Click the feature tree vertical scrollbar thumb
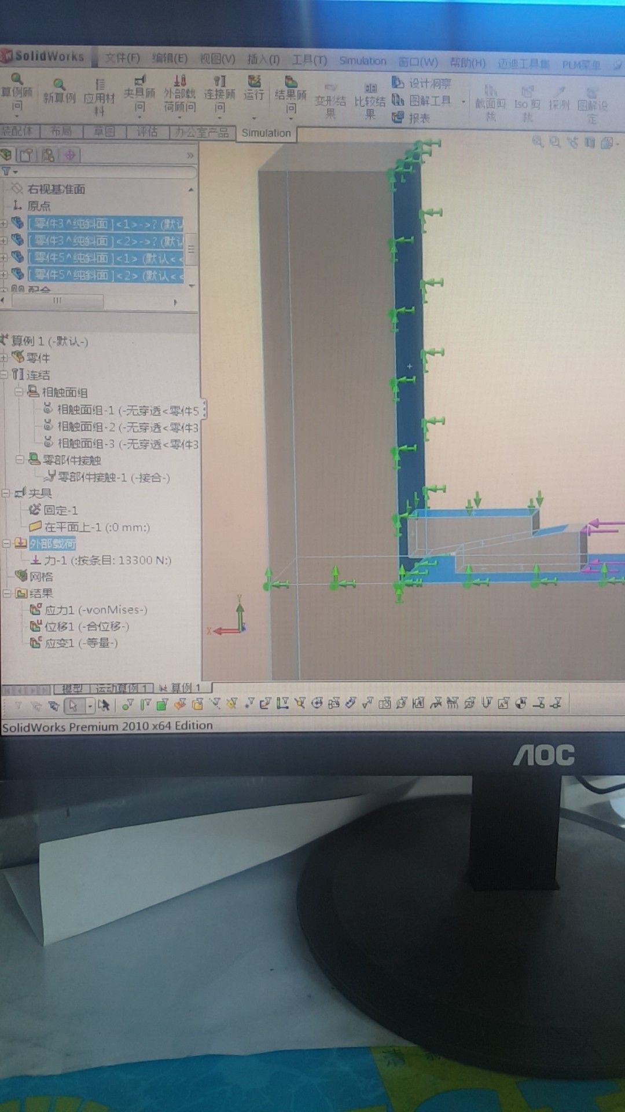The height and width of the screenshot is (1112, 625). tap(192, 248)
